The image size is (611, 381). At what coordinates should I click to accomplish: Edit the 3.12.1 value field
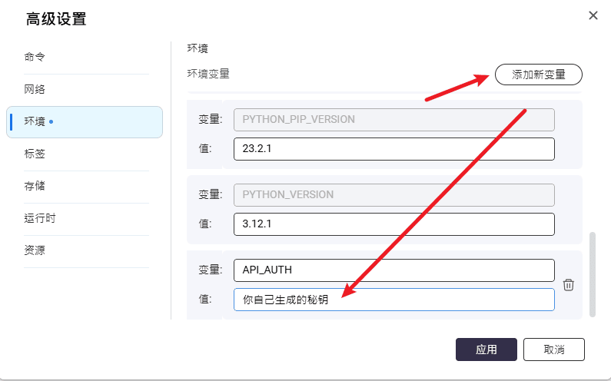pyautogui.click(x=393, y=224)
